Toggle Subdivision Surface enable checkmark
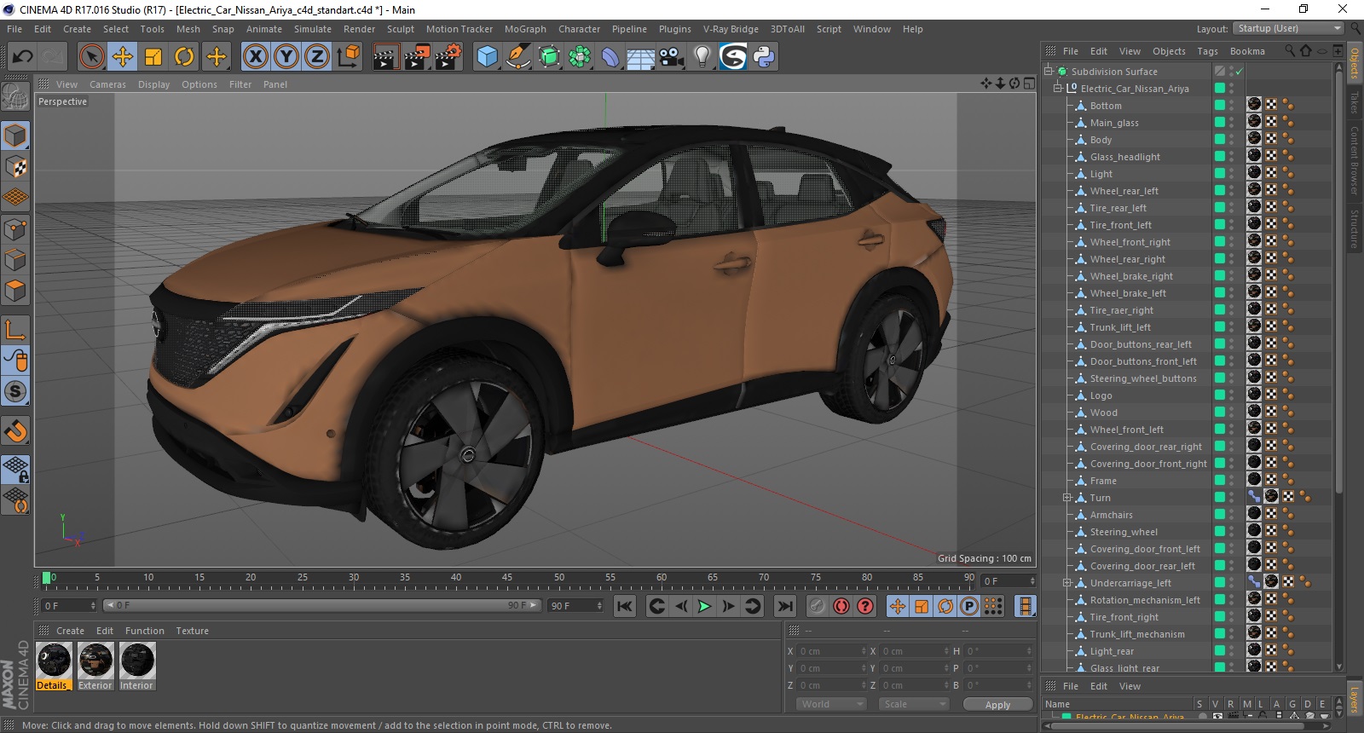This screenshot has height=733, width=1364. click(1239, 72)
